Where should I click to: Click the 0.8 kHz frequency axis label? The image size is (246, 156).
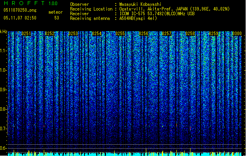[3, 109]
